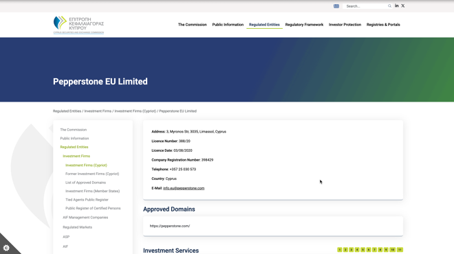The width and height of the screenshot is (454, 254).
Task: Open ASP sidebar item
Action: [x=66, y=237]
